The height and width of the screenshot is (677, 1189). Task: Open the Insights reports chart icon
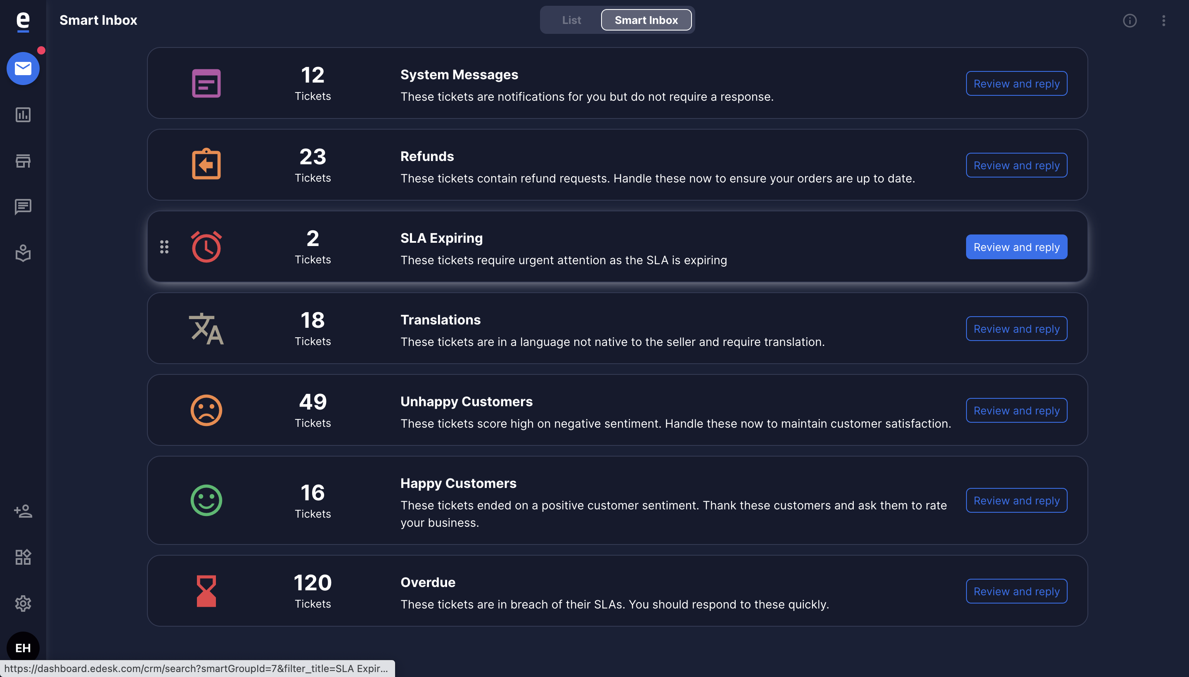point(23,114)
